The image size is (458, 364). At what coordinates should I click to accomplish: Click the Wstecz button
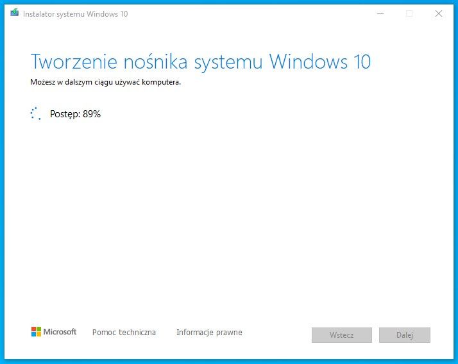[342, 335]
